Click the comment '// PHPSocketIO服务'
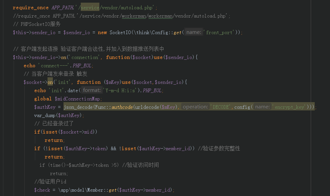The height and width of the screenshot is (196, 330). (37, 24)
